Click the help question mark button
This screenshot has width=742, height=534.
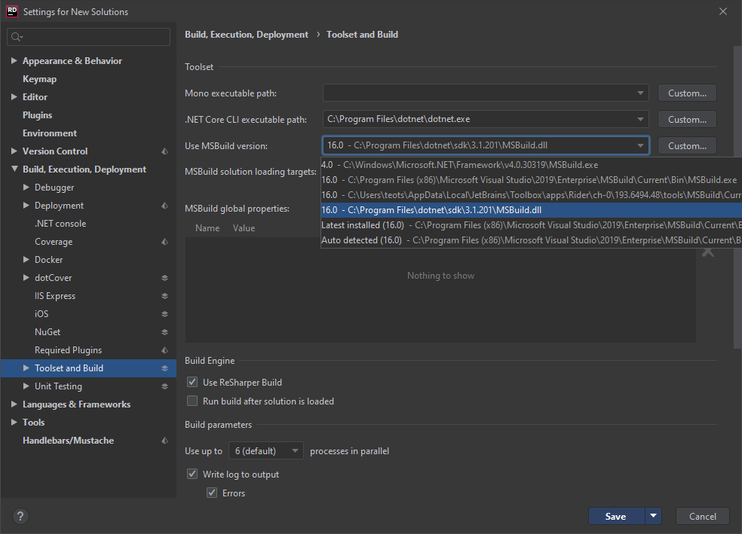click(20, 516)
